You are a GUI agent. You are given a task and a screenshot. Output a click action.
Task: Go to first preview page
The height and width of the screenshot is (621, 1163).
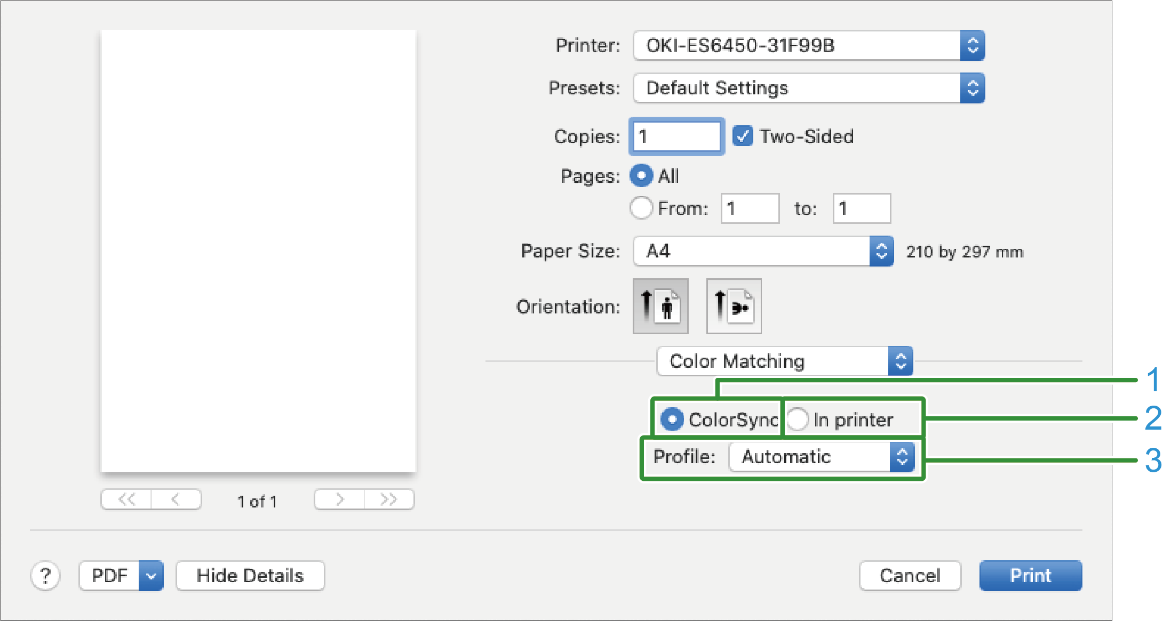click(x=126, y=499)
